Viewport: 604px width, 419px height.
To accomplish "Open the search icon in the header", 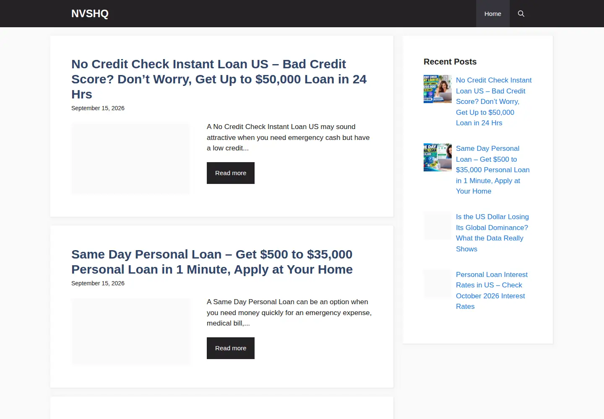I will (521, 14).
